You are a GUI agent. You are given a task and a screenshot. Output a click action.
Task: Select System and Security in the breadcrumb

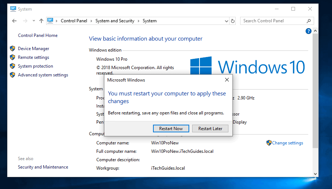point(115,21)
